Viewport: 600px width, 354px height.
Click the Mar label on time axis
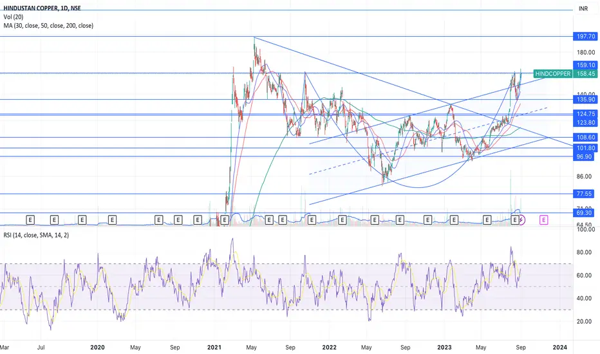point(5,348)
